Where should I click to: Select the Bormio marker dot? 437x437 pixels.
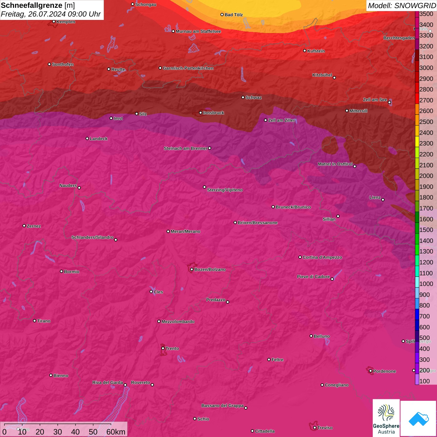pos(61,271)
